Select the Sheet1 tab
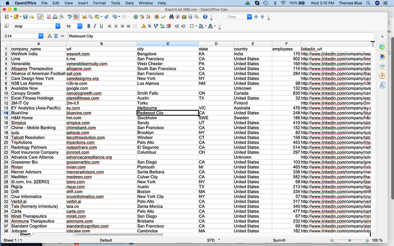 tap(25, 234)
